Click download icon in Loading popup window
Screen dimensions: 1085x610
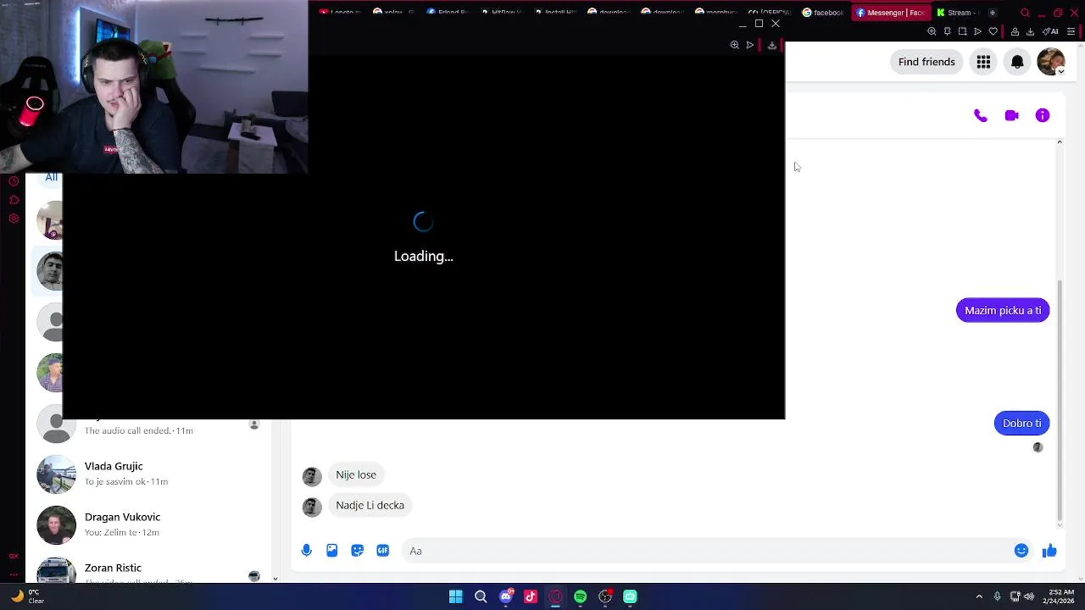click(771, 45)
